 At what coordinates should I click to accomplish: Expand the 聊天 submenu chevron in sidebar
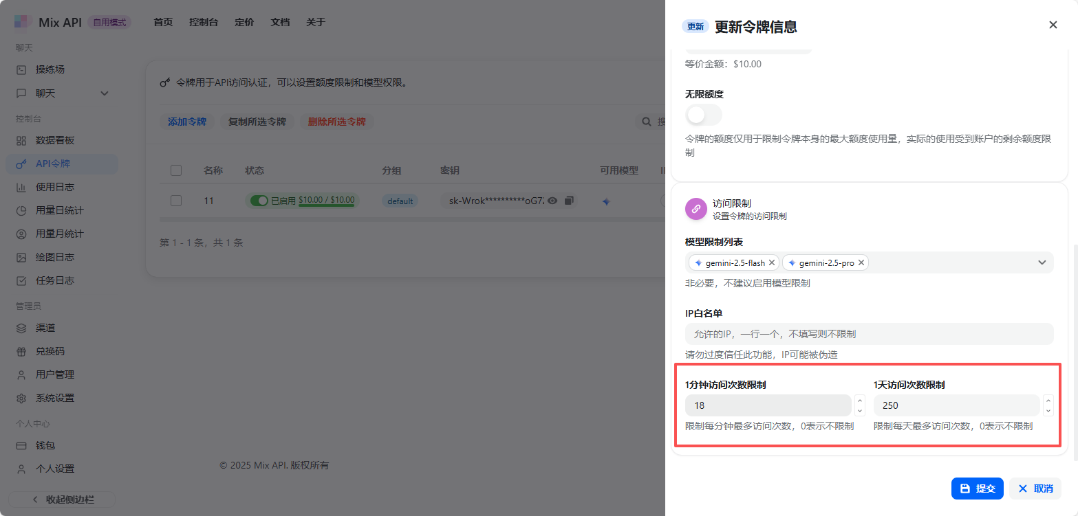(105, 93)
